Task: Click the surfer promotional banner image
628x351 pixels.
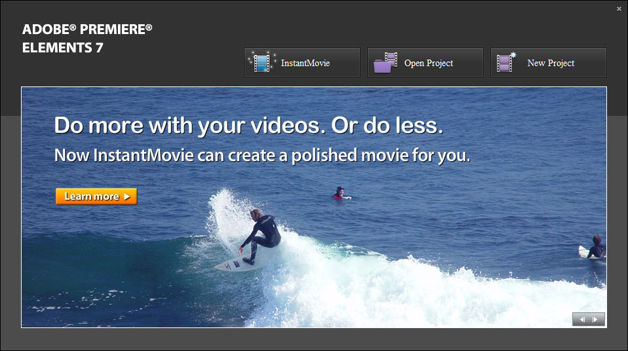Action: (314, 208)
